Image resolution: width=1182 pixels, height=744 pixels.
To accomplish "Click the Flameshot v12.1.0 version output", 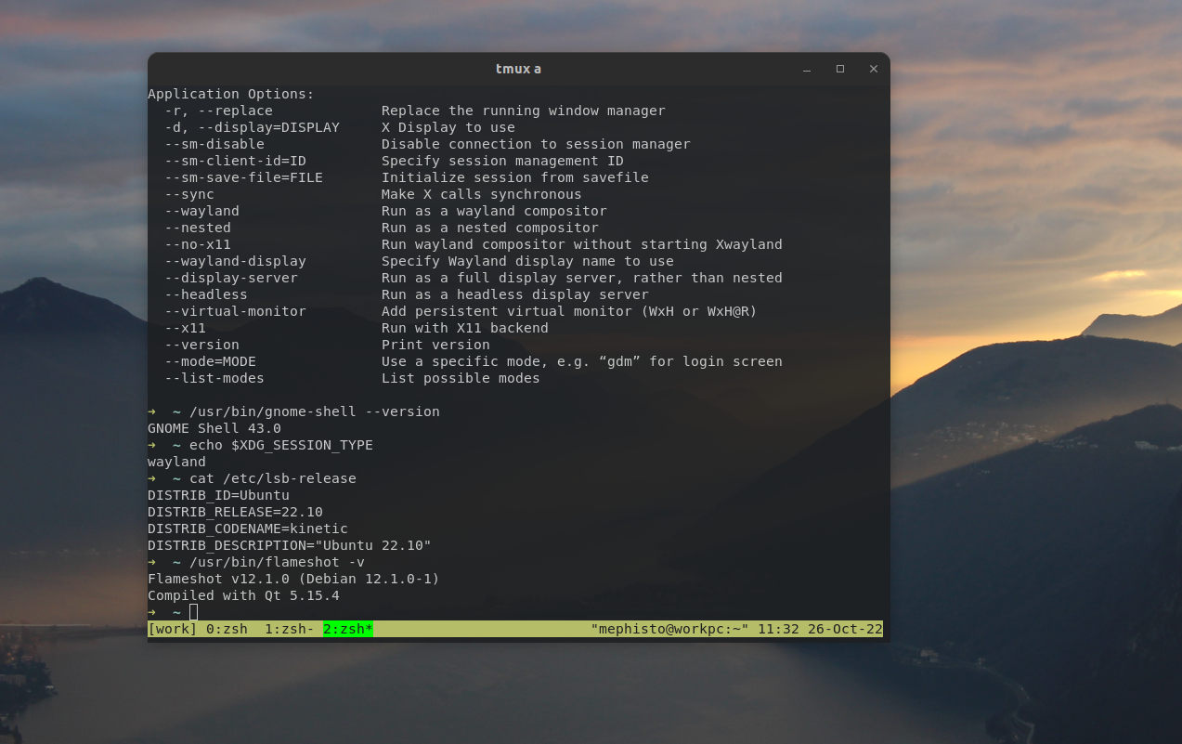I will pos(292,579).
